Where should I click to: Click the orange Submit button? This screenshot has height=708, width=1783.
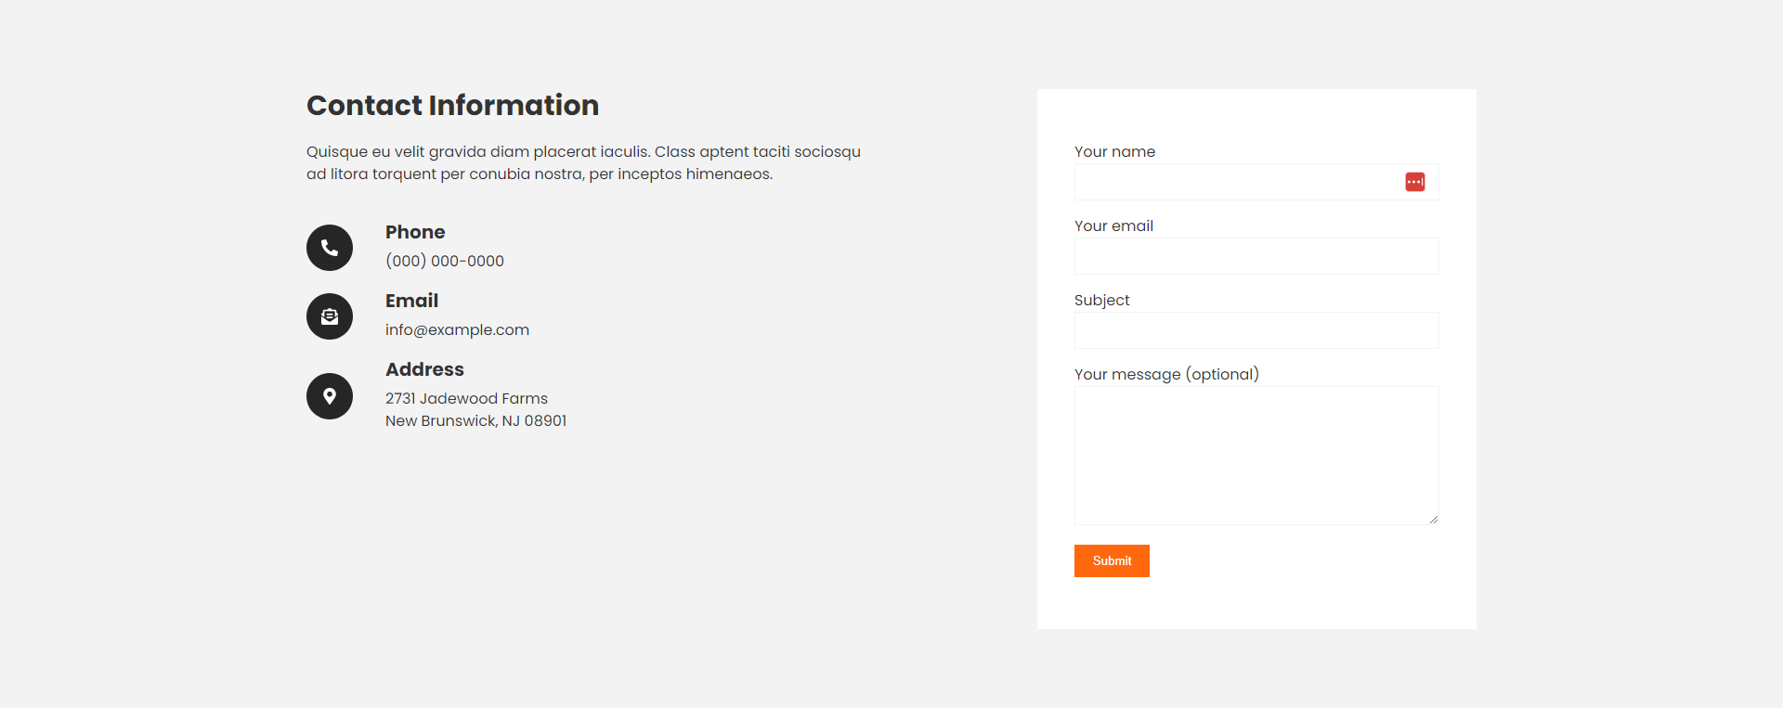coord(1112,560)
